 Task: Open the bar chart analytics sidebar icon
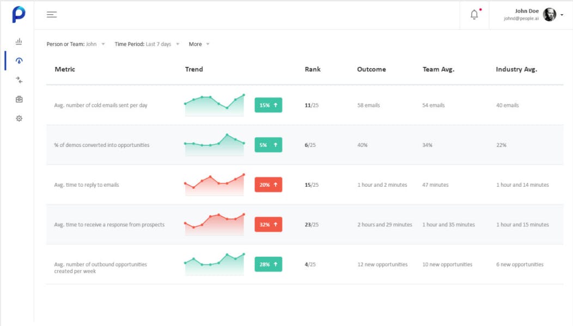tap(19, 41)
